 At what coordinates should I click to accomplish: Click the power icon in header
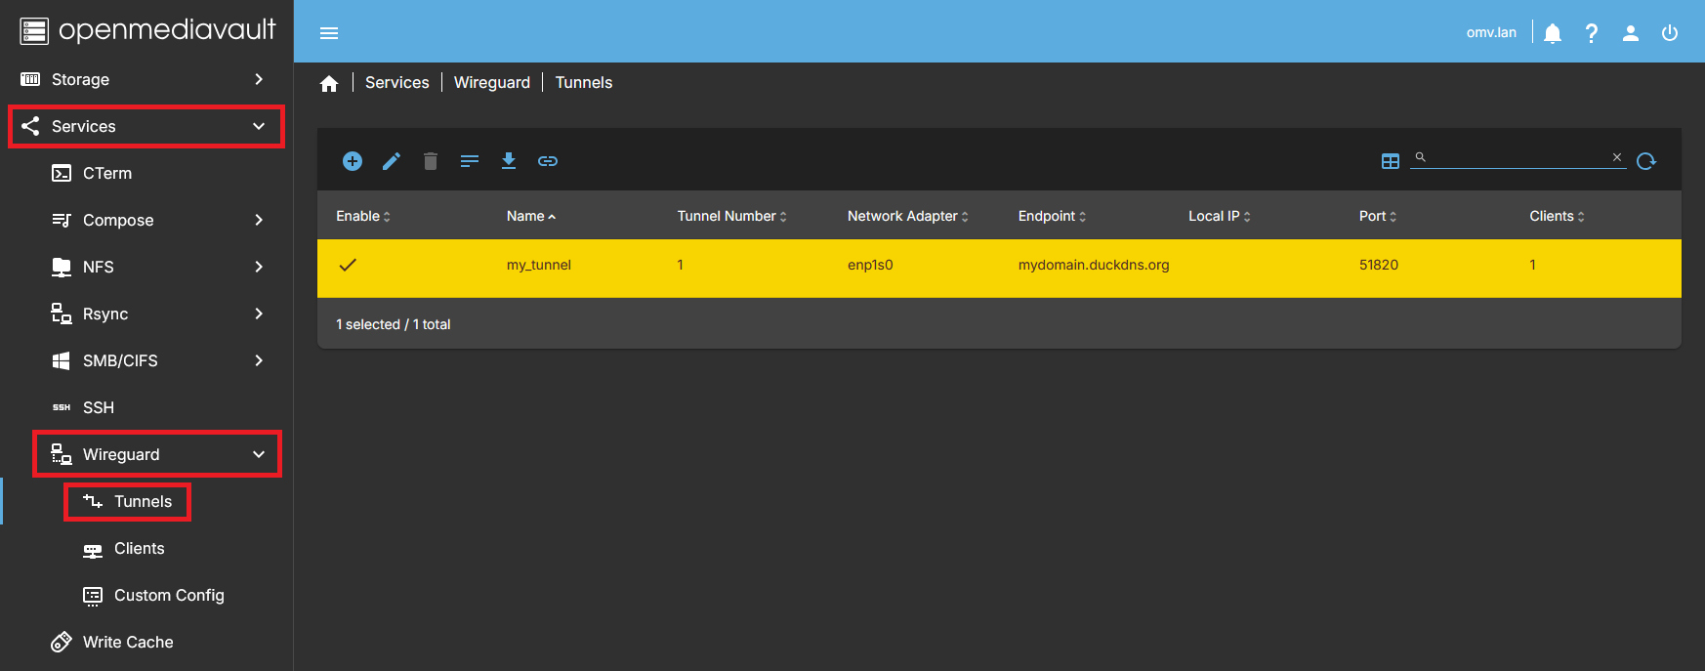pos(1670,33)
